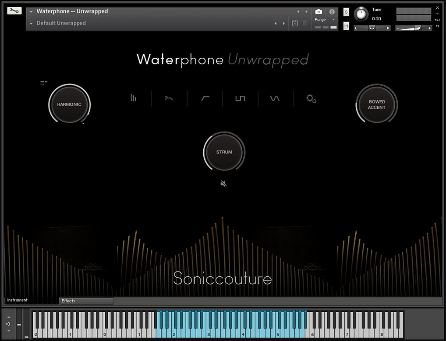Viewport: 446px width, 341px height.
Task: Play piano key labeled 2
Action: (x=174, y=334)
